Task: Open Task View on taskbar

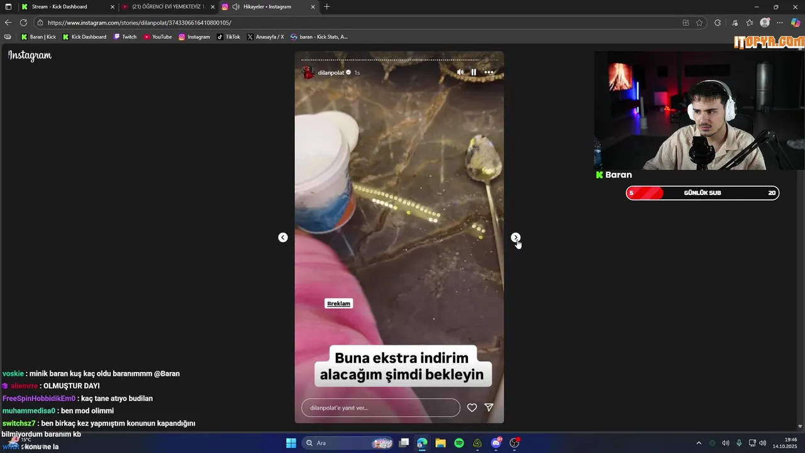Action: tap(404, 443)
